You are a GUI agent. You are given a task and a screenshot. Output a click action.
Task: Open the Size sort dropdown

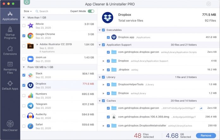[27, 11]
